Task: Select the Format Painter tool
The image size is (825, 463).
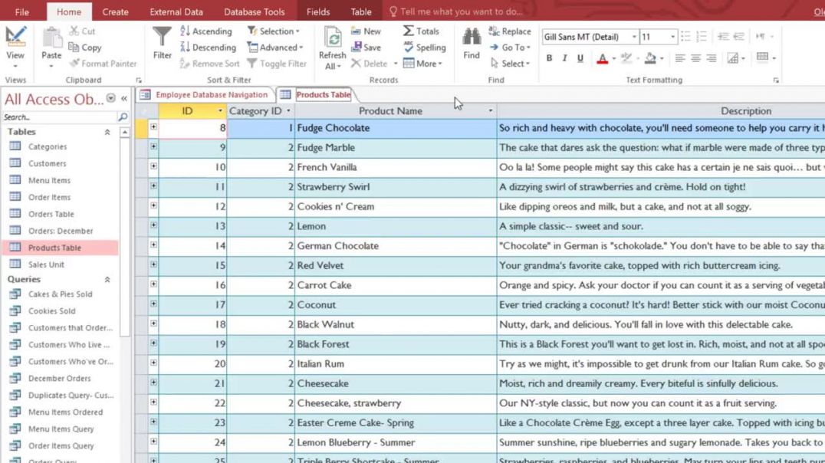Action: [x=103, y=64]
